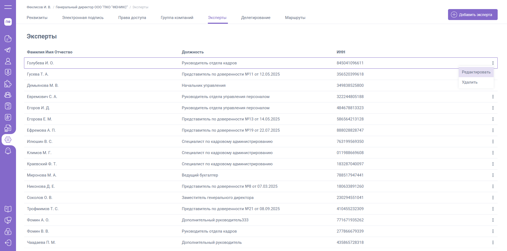The height and width of the screenshot is (251, 507).
Task: Select Удалить from the context menu
Action: 470,82
